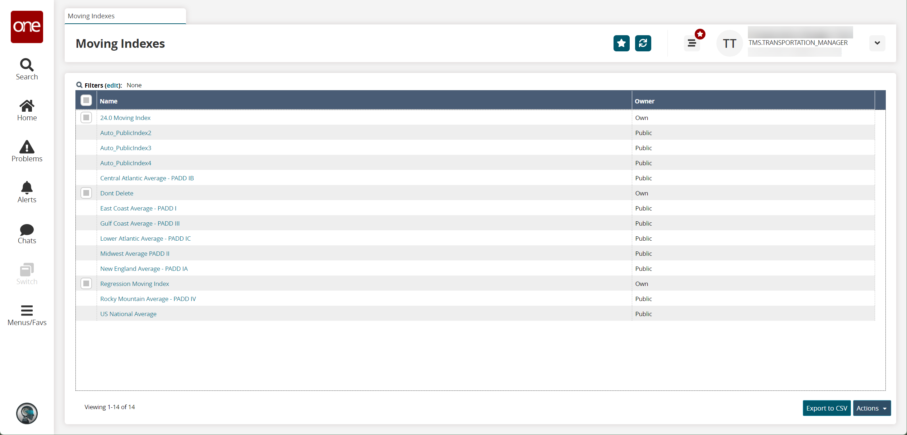Click the Menus/Favs sidebar item
This screenshot has height=435, width=907.
coord(26,314)
